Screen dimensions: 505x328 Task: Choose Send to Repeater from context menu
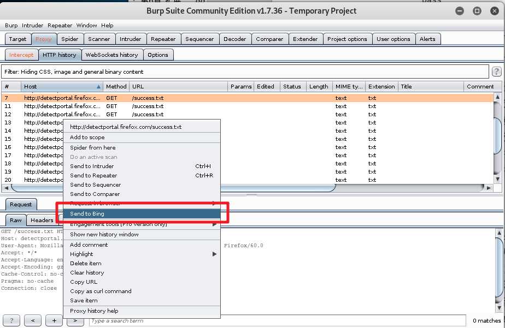coord(142,176)
